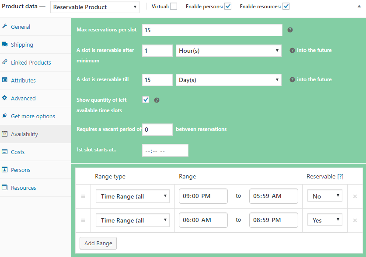
Task: Open the Reservable Product type dropdown
Action: [x=94, y=7]
